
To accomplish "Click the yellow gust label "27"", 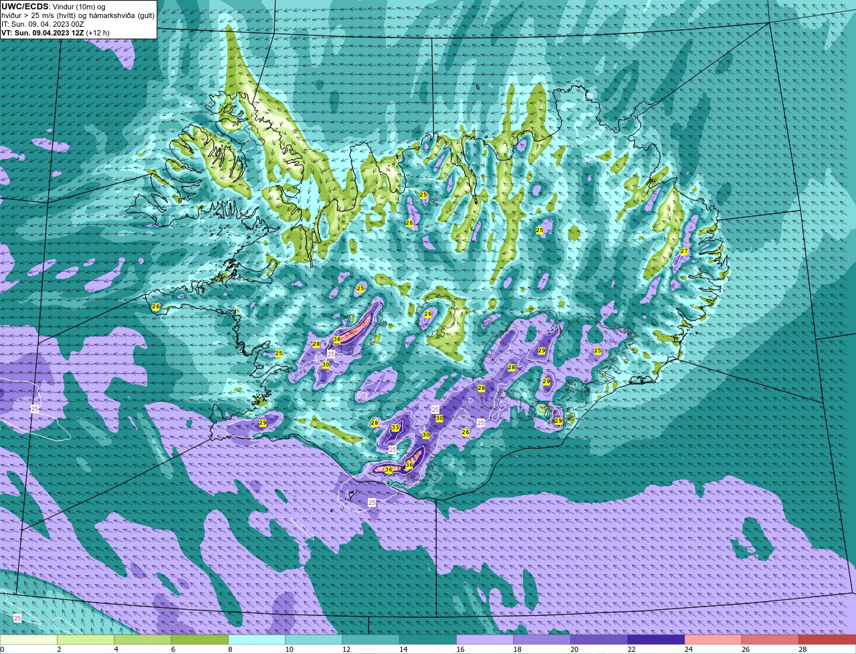I will 683,251.
